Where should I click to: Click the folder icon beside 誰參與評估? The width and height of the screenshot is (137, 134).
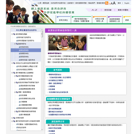pyautogui.click(x=17, y=44)
